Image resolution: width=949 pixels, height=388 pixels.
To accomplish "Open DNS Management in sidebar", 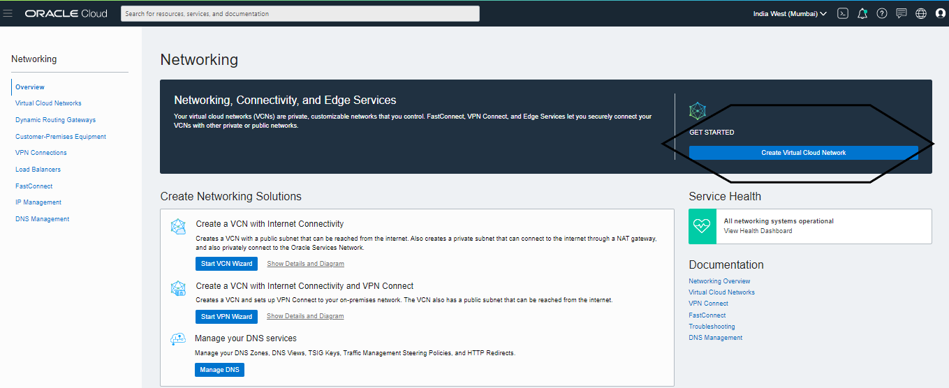I will pyautogui.click(x=43, y=219).
